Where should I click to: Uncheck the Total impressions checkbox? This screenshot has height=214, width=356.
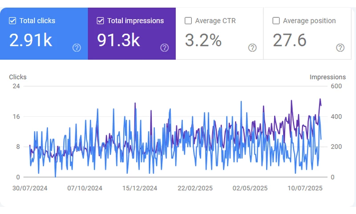click(101, 21)
